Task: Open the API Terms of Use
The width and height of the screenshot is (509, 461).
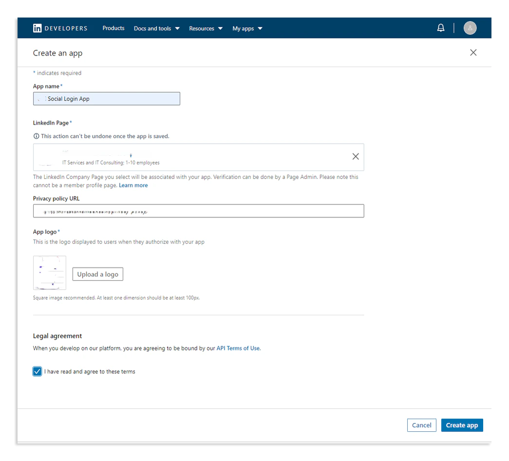Action: click(238, 348)
